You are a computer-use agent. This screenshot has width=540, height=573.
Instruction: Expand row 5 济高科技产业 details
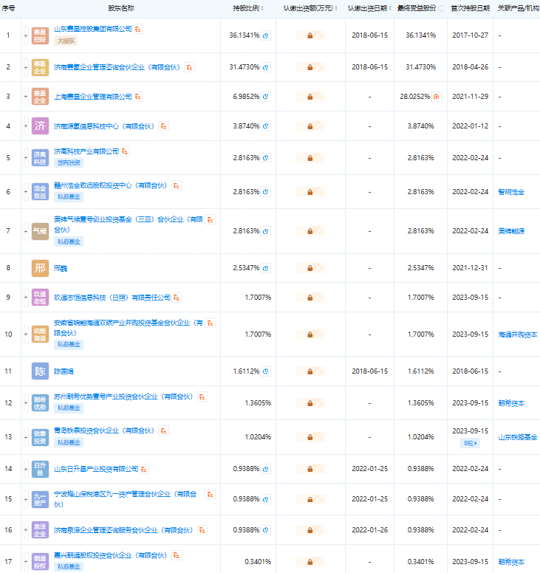(27, 157)
